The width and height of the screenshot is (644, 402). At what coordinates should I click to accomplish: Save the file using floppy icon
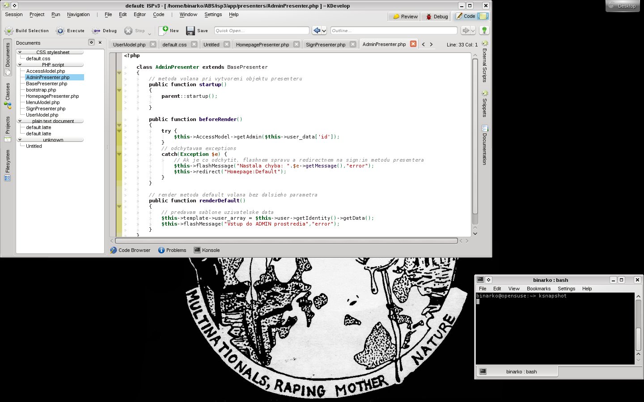191,31
